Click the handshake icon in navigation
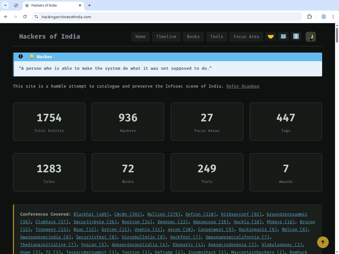This screenshot has height=254, width=339. point(271,36)
